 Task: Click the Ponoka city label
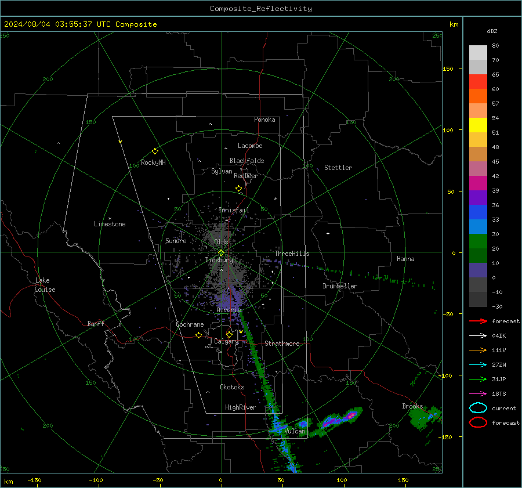click(x=264, y=120)
